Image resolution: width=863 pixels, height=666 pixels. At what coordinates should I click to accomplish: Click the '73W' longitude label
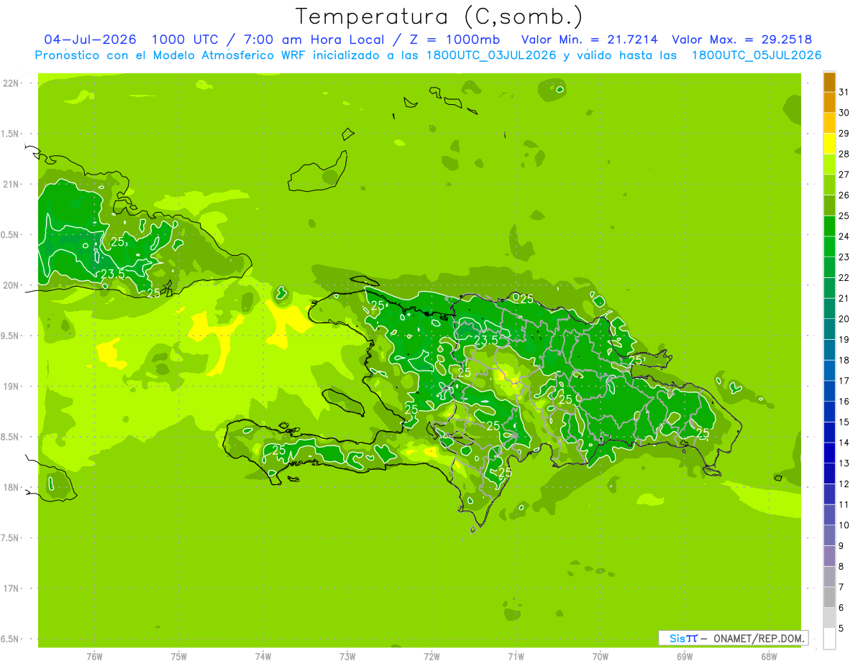pyautogui.click(x=347, y=657)
